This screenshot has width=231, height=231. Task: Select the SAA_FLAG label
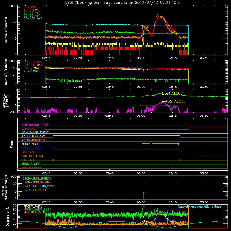(x=28, y=152)
